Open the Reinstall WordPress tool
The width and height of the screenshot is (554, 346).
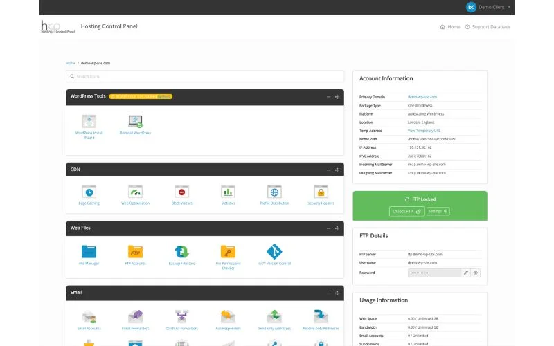(x=135, y=122)
